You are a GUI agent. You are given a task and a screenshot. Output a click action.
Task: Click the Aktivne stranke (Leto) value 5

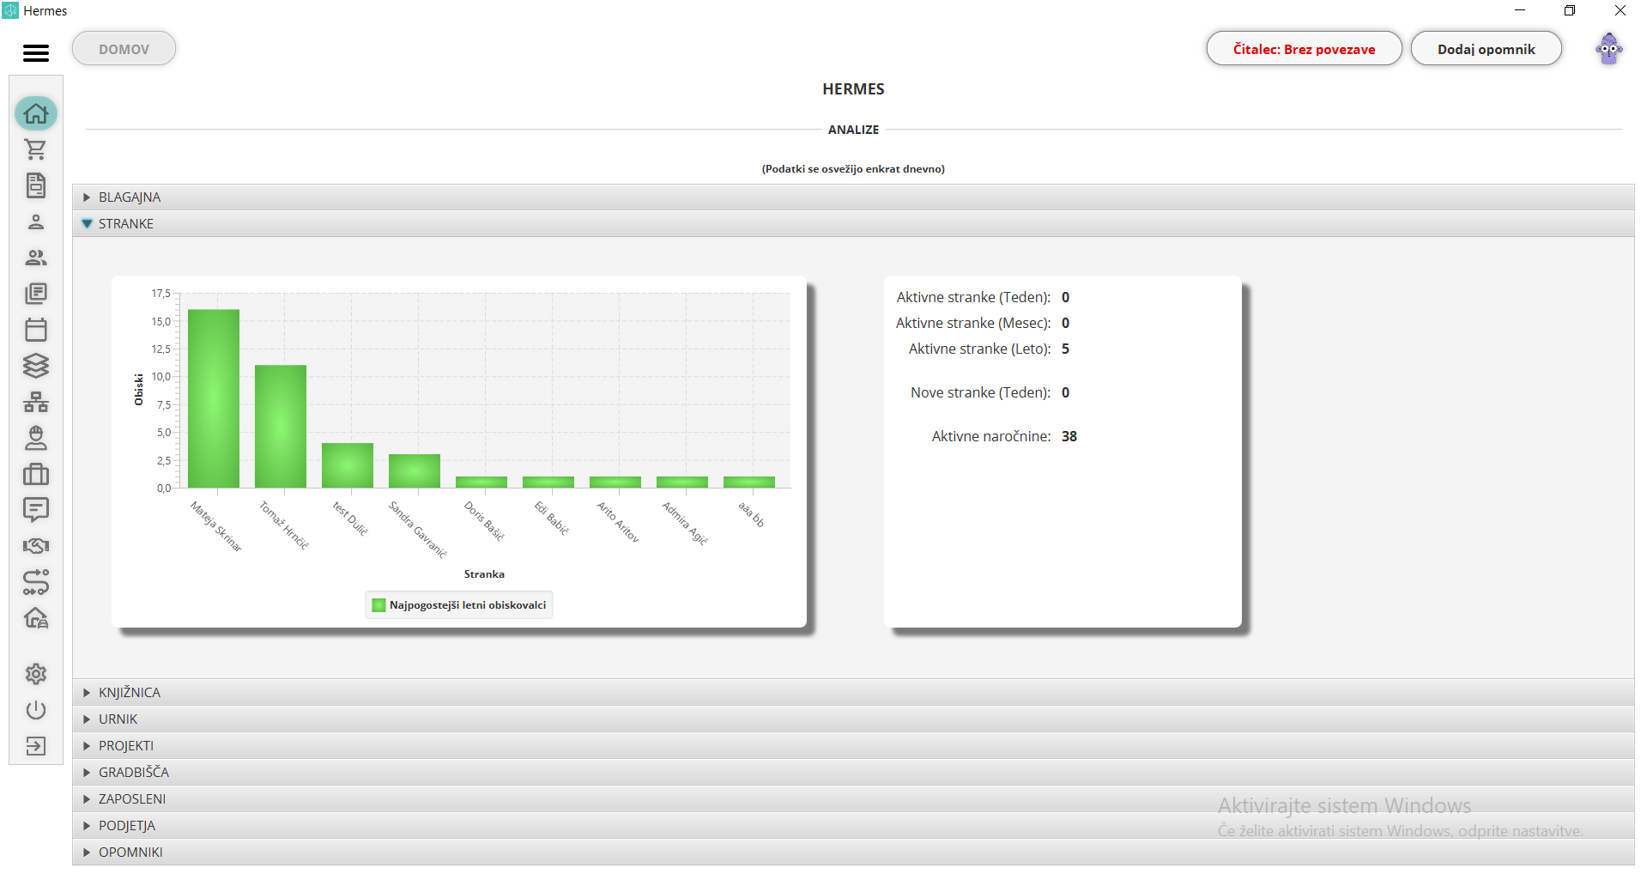1065,349
